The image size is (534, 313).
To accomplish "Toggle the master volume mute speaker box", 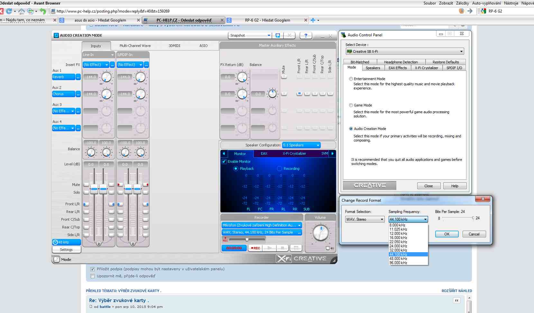I will coord(328,248).
